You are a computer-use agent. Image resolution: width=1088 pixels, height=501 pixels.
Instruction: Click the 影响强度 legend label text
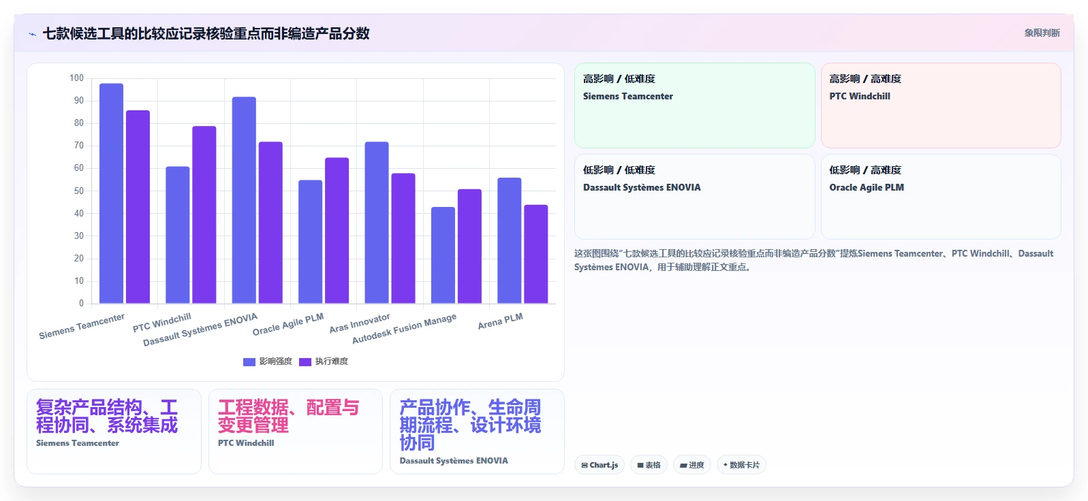(276, 361)
